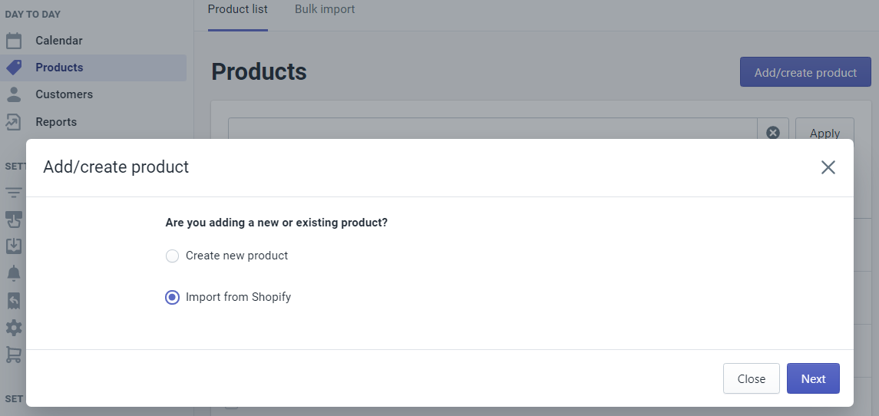Click the settings gear icon
Screen dimensions: 879x416
14,328
